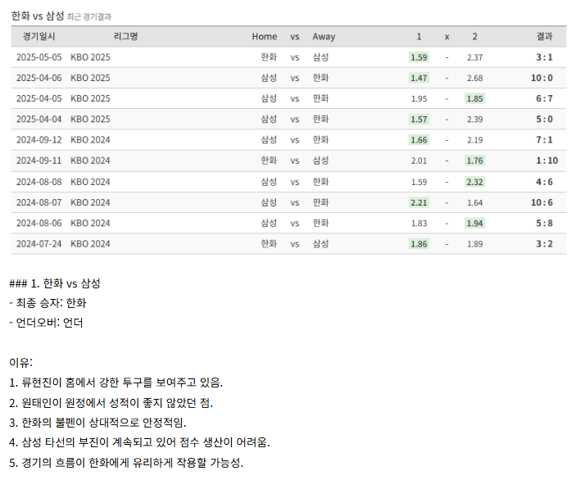Click the 5 : 8 result
This screenshot has width=580, height=480.
click(545, 224)
